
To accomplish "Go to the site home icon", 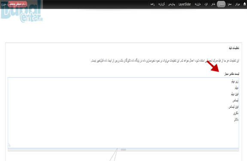I will (x=244, y=4).
